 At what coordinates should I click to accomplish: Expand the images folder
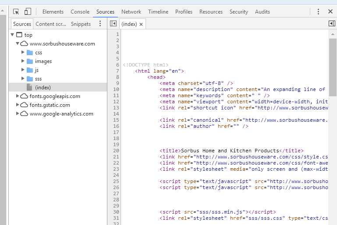pos(23,61)
